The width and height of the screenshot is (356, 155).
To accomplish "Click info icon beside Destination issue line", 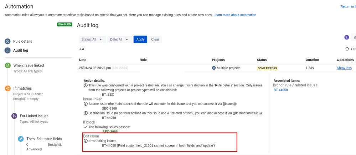I will click(x=86, y=113).
